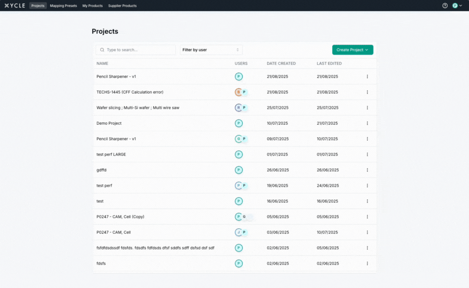Open three-dot menu for gdffd project
The width and height of the screenshot is (469, 288).
[367, 170]
